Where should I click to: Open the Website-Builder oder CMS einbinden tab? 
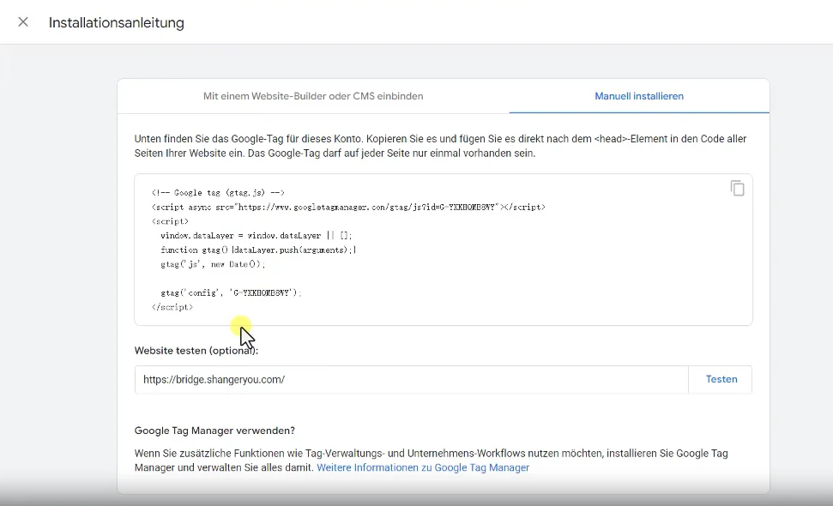313,95
